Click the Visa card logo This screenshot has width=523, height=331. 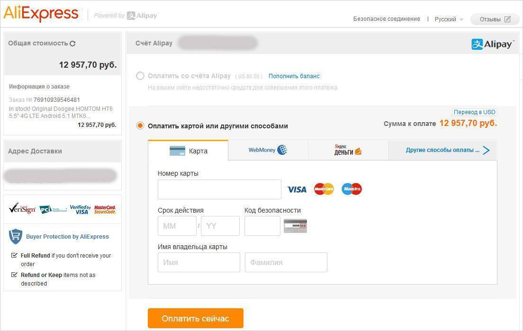[297, 189]
